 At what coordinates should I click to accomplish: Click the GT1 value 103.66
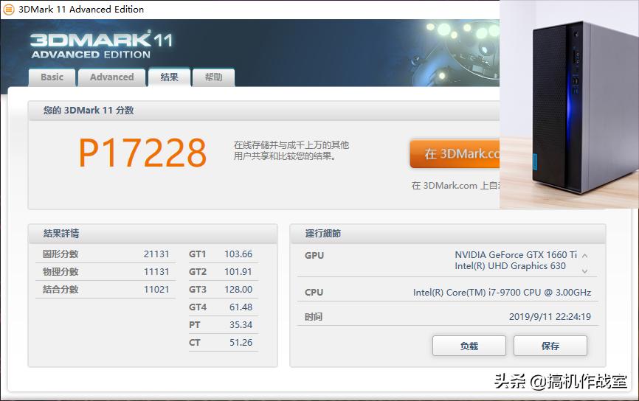238,254
